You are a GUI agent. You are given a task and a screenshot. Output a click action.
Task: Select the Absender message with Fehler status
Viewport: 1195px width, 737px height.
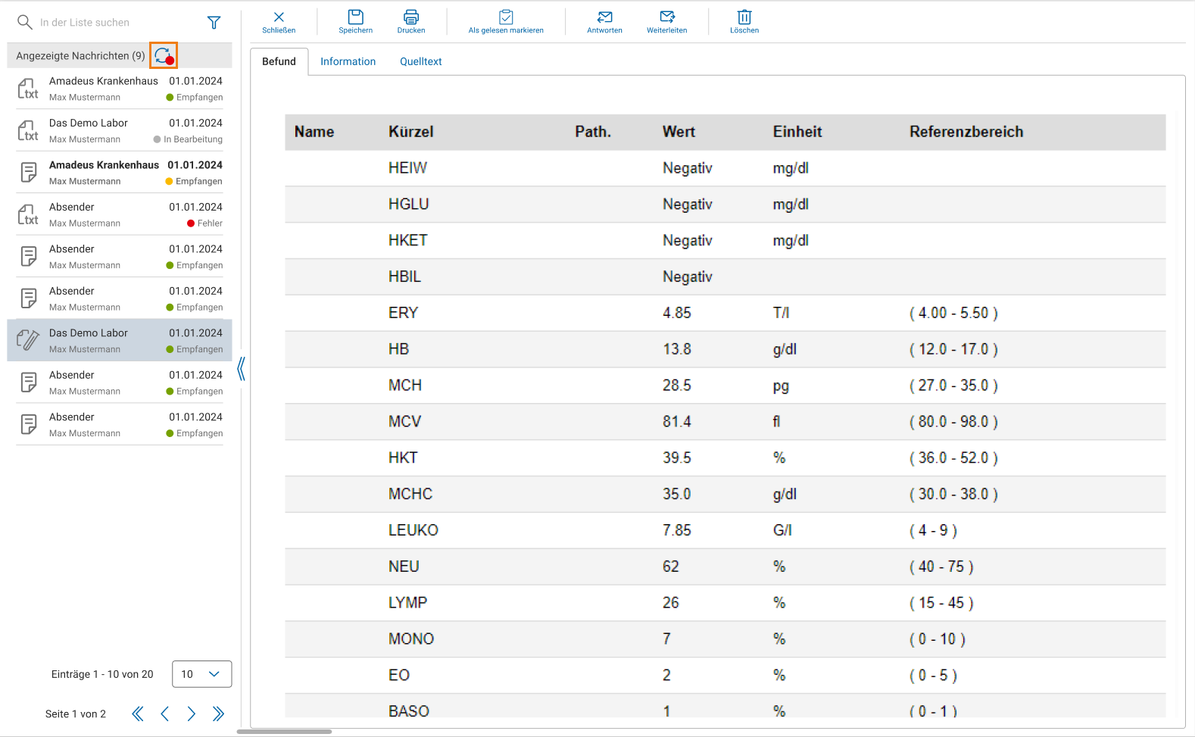120,214
